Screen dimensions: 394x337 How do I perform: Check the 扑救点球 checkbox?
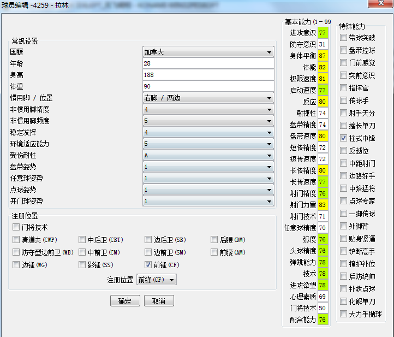pos(343,289)
